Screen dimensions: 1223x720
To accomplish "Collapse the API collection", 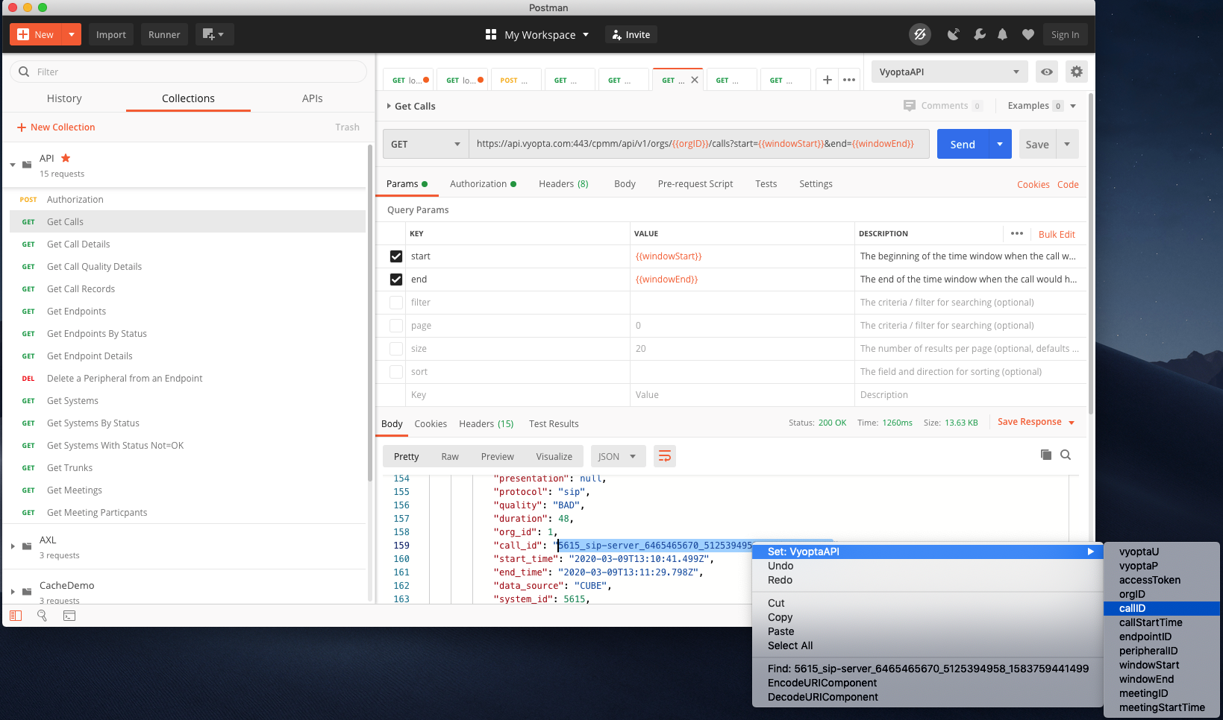I will pyautogui.click(x=13, y=165).
